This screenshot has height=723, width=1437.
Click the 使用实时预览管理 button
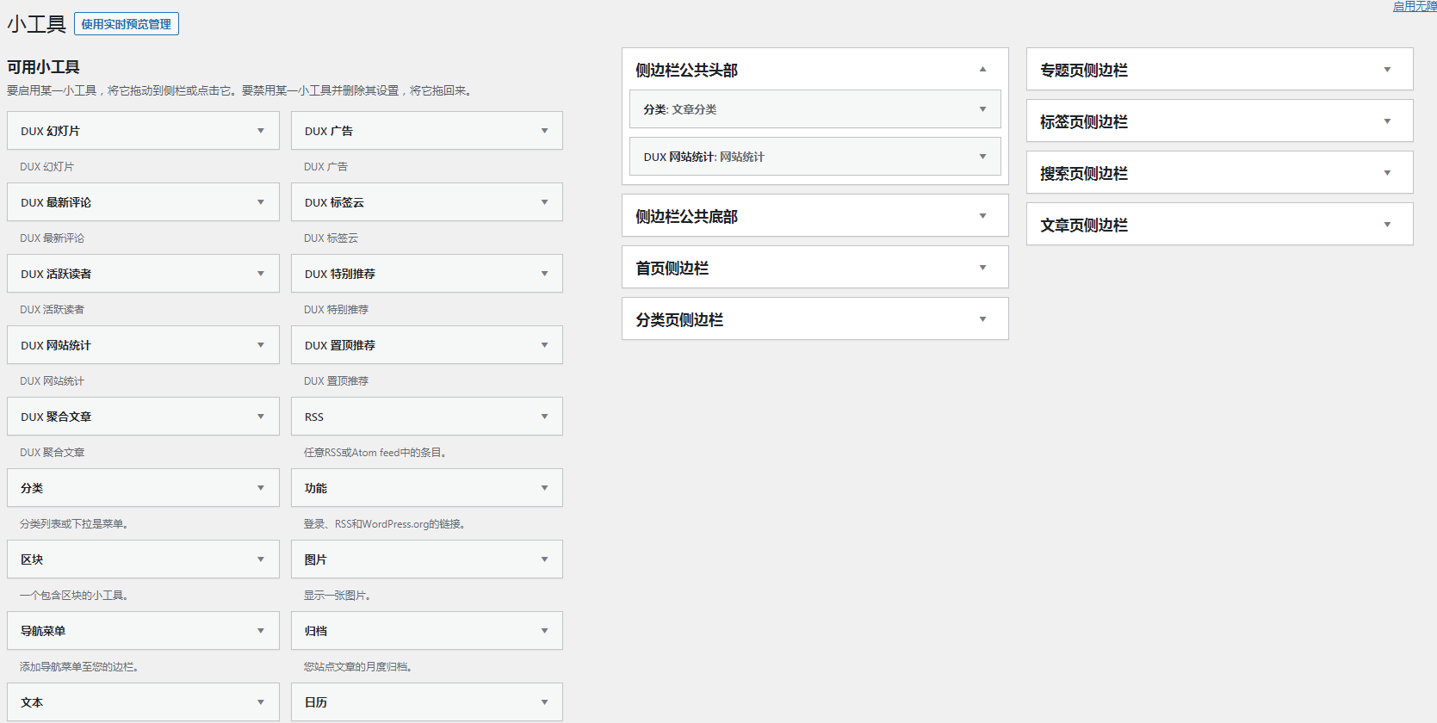tap(127, 24)
